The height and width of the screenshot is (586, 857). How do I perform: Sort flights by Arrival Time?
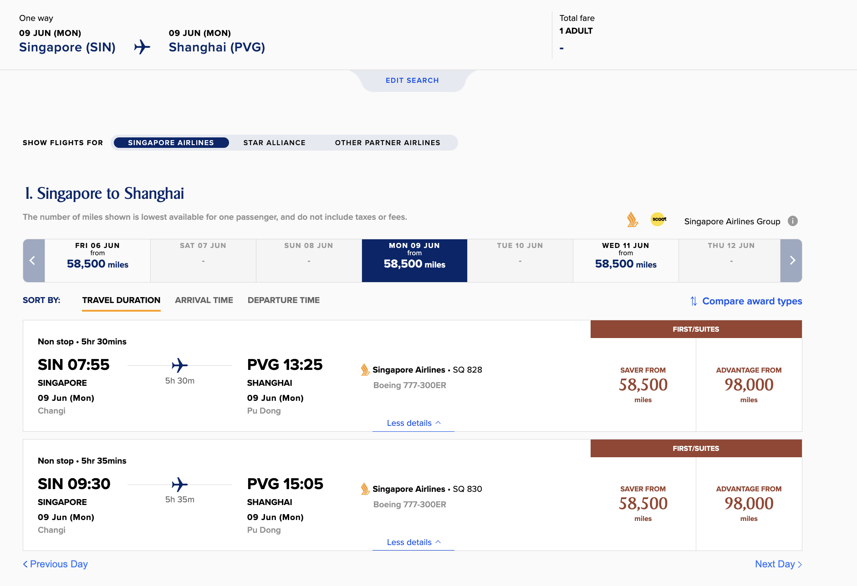click(x=204, y=300)
